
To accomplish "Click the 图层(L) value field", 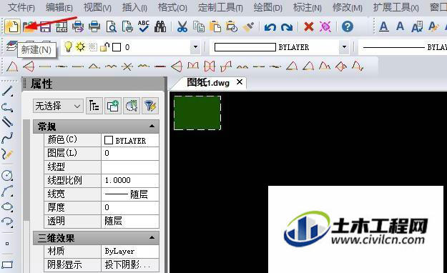I will click(x=130, y=154).
